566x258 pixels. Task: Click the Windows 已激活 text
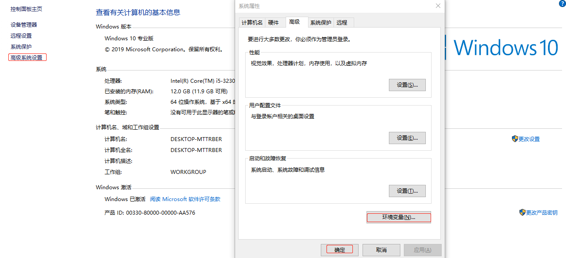[x=125, y=199]
